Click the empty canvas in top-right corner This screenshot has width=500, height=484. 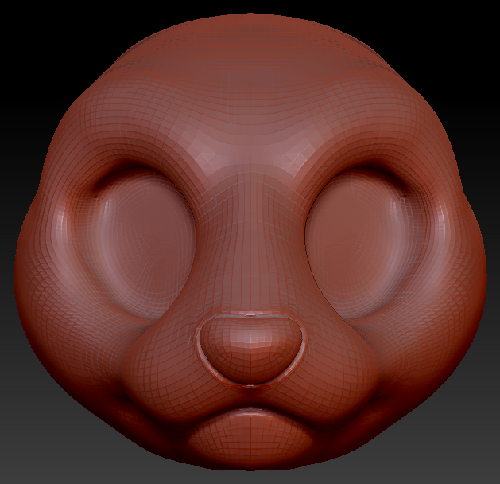[x=475, y=24]
